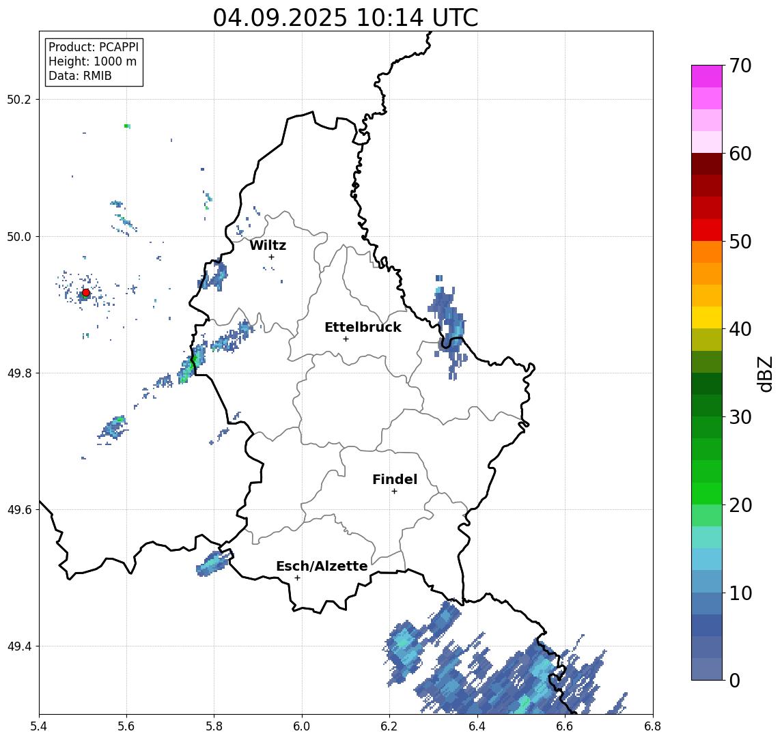
Task: Click the longitude label 6.4
Action: [x=477, y=726]
